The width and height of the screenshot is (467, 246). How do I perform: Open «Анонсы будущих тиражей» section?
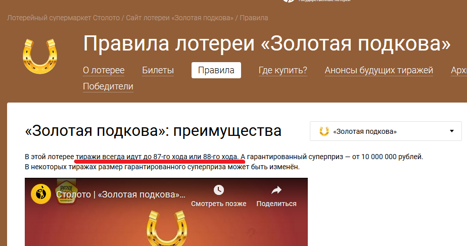[x=379, y=70]
